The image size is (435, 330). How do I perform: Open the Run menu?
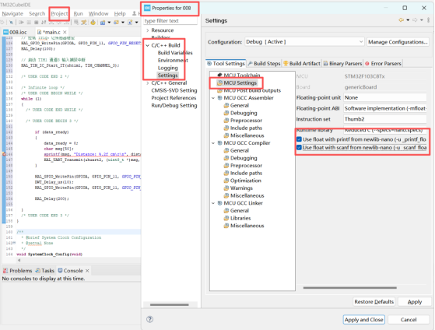coord(79,13)
